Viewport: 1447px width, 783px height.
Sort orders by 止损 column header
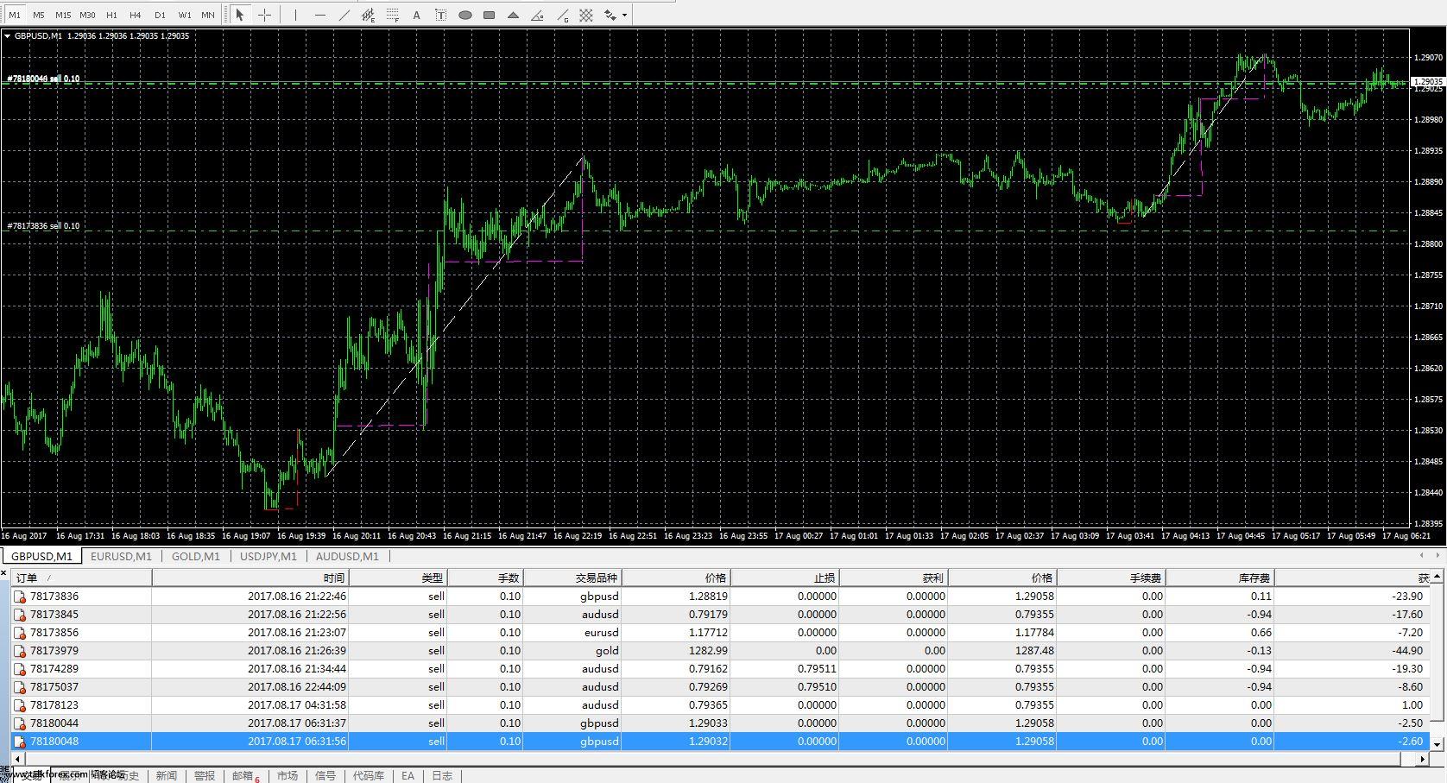tap(785, 578)
